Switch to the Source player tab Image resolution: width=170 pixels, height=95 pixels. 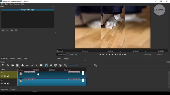(59, 58)
